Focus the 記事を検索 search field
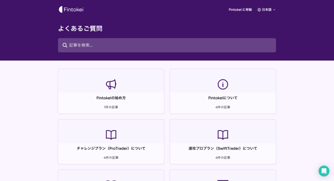The image size is (334, 181). (x=167, y=45)
